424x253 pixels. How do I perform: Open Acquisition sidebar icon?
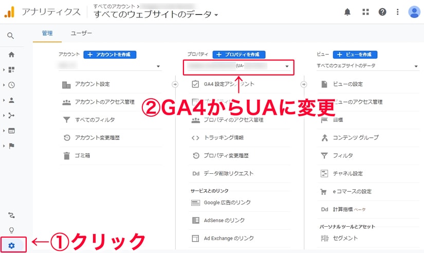tap(11, 116)
